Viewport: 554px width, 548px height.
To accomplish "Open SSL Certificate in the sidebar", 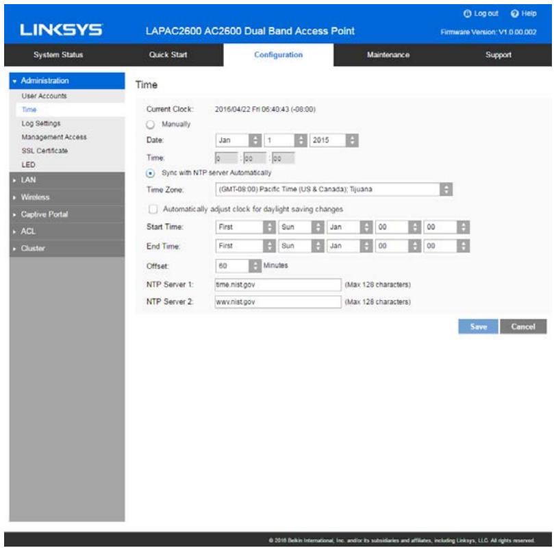I will (x=45, y=151).
